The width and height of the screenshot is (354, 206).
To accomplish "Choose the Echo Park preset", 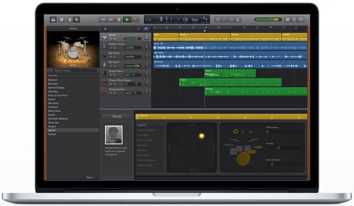I will 144,135.
